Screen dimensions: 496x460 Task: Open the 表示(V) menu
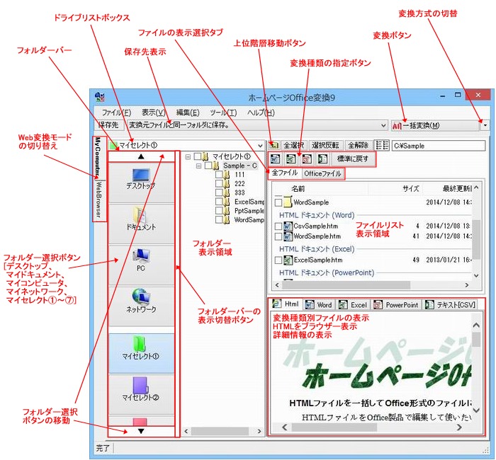pyautogui.click(x=154, y=113)
